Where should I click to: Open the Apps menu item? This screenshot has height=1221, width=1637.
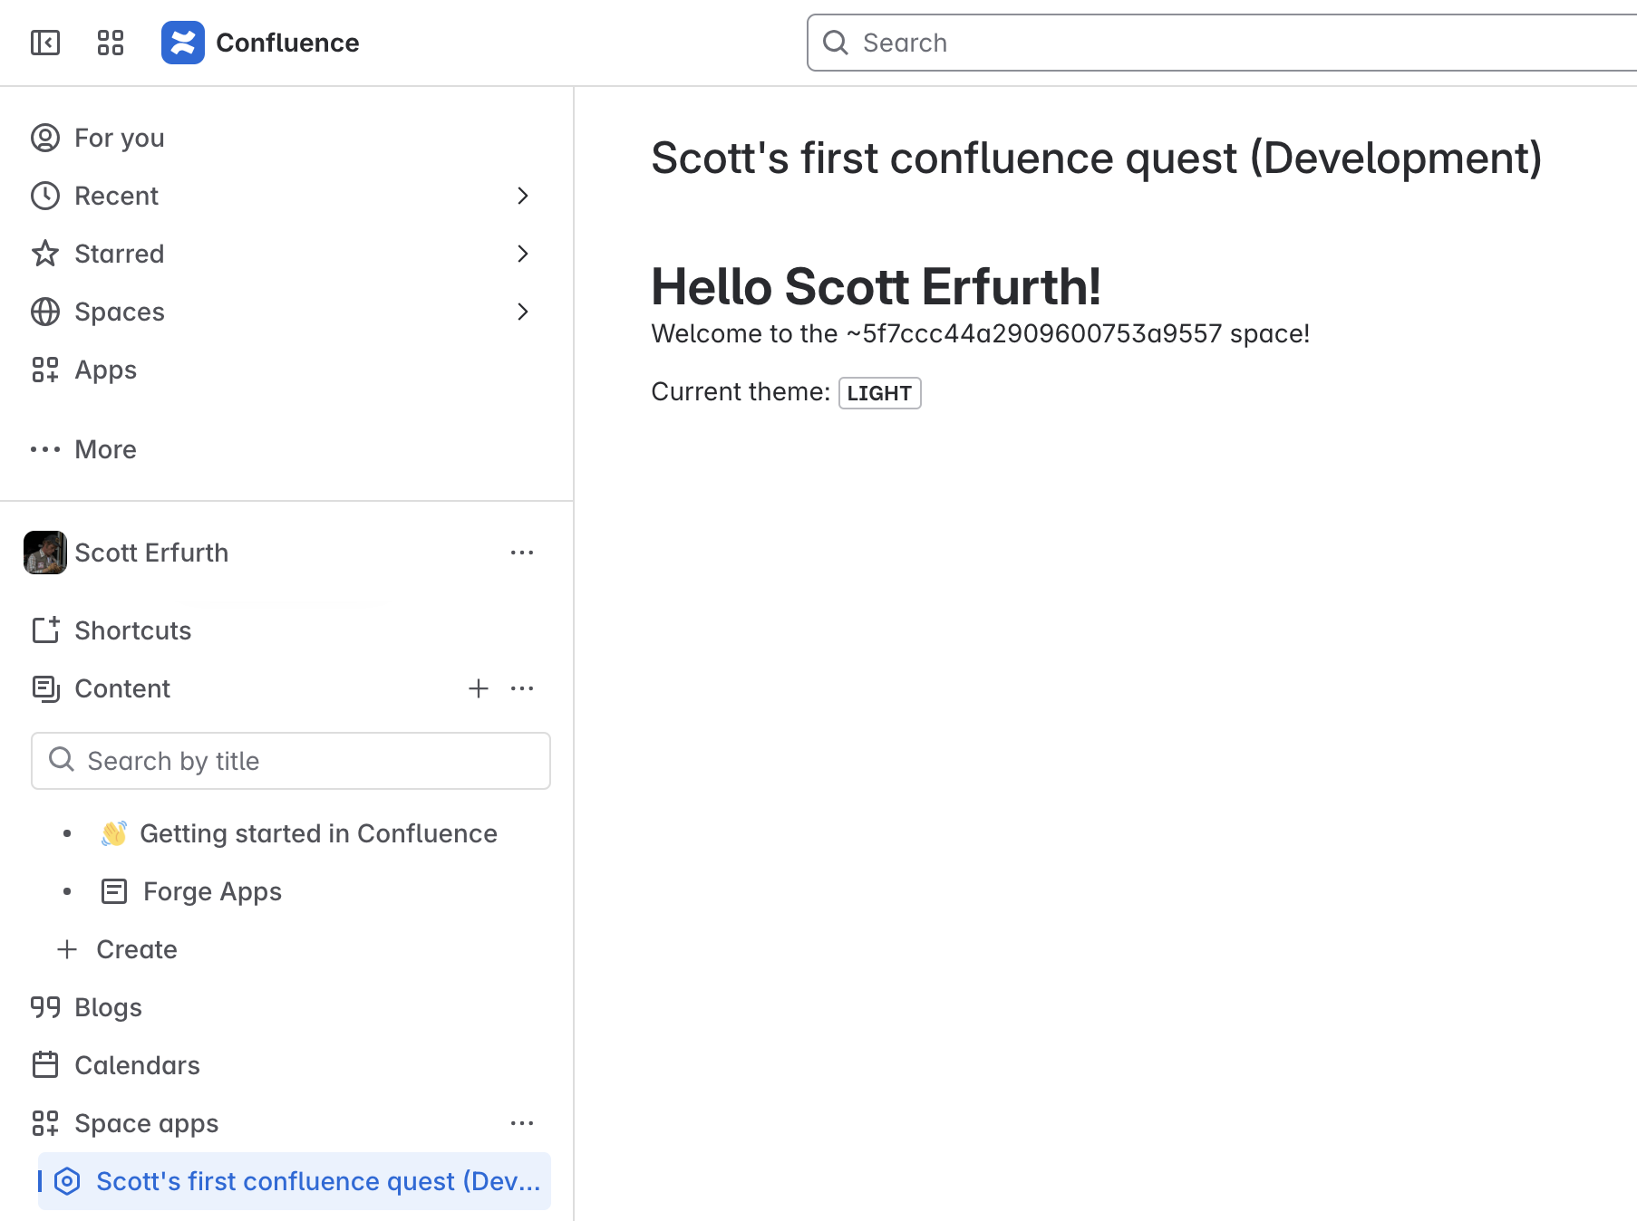pos(105,370)
